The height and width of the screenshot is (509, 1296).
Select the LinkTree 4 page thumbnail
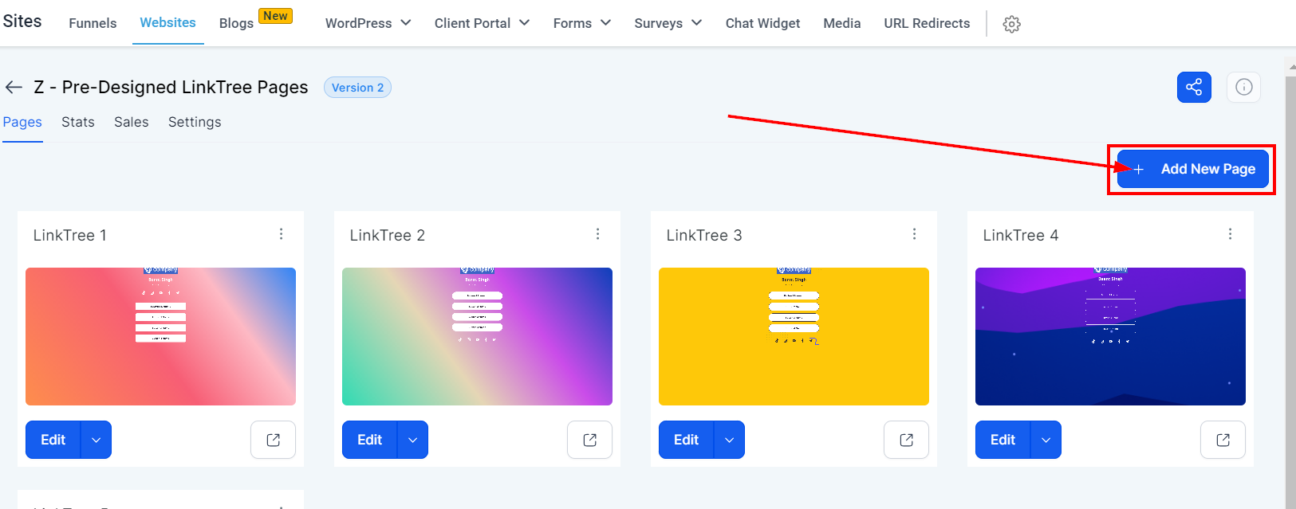click(1110, 336)
